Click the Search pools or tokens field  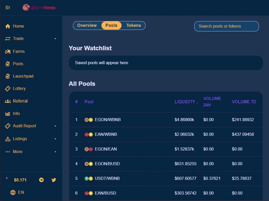(x=226, y=26)
